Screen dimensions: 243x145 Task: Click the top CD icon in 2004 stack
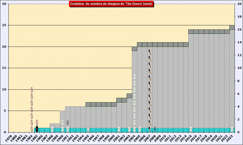tap(134, 77)
